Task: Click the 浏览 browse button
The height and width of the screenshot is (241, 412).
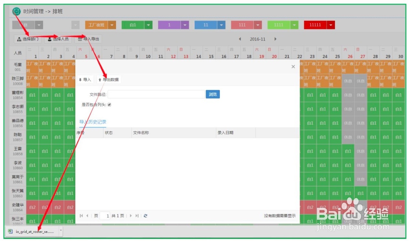Action: 213,94
